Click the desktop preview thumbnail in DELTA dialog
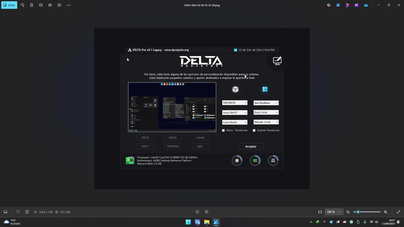This screenshot has width=404, height=227. 172,107
